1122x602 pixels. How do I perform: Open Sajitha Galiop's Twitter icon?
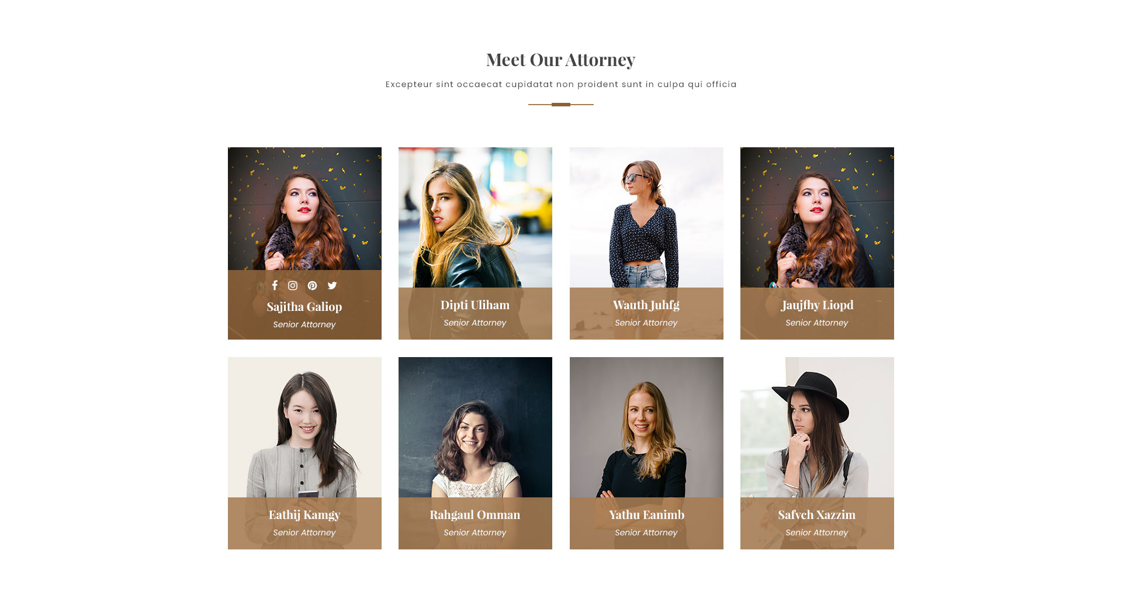click(x=332, y=285)
